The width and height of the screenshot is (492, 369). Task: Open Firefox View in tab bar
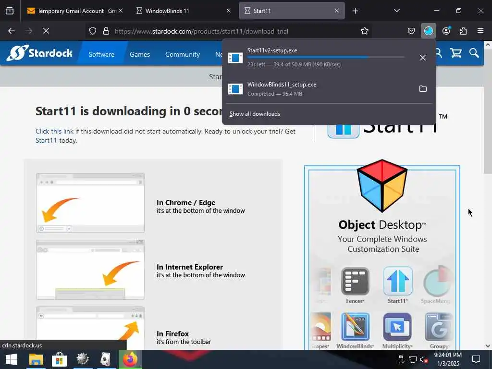pos(10,11)
